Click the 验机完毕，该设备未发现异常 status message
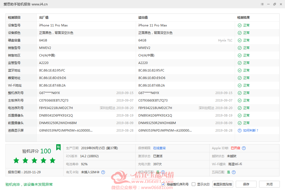 pos(29,185)
